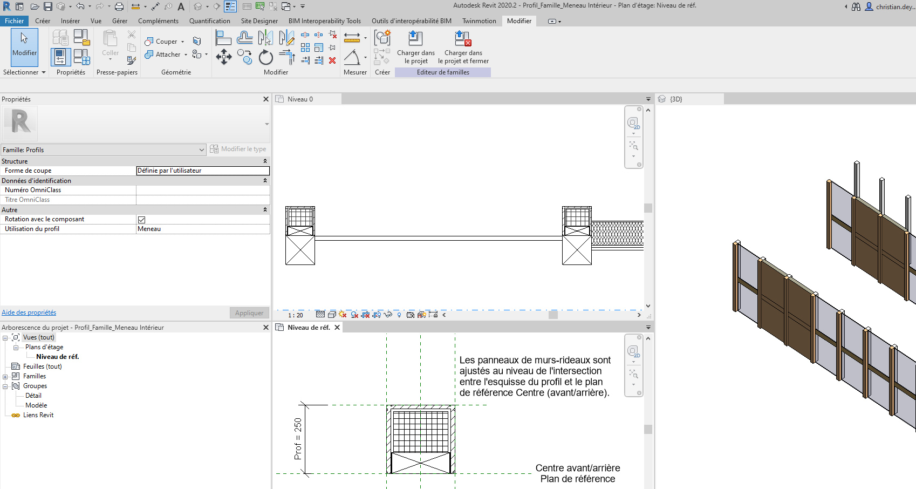Select the Move tool in Modifier panel
This screenshot has height=489, width=916.
pos(224,57)
